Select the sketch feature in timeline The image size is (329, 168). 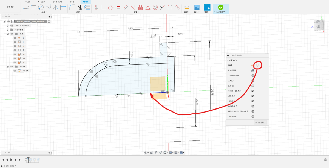[27, 160]
